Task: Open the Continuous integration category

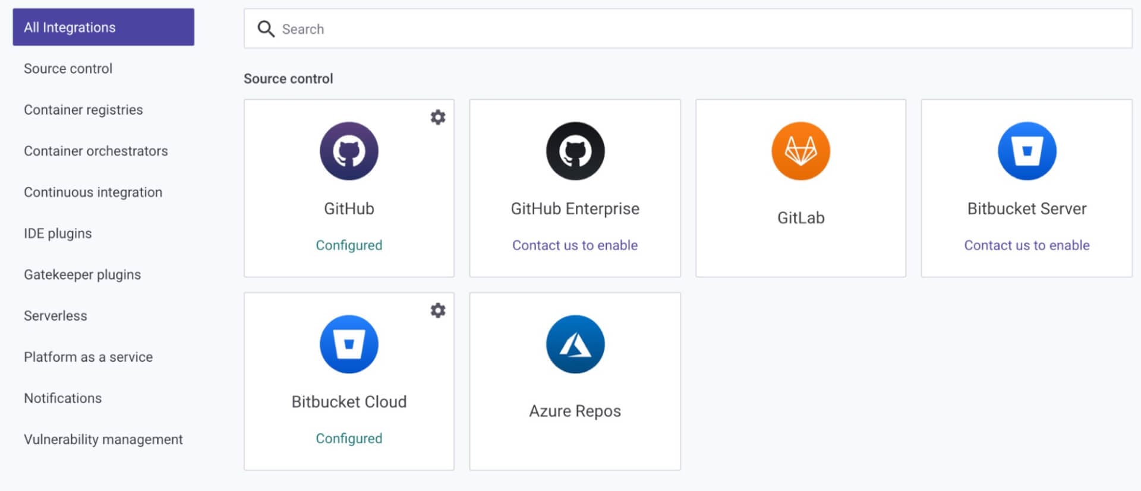Action: point(93,192)
